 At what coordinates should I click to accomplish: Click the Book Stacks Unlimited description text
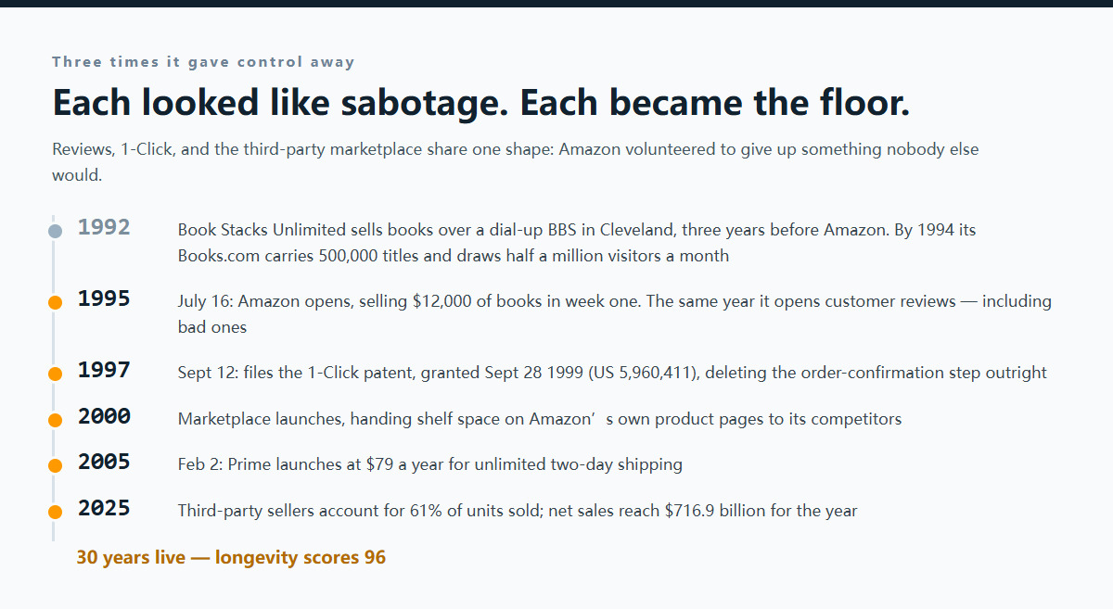point(577,243)
